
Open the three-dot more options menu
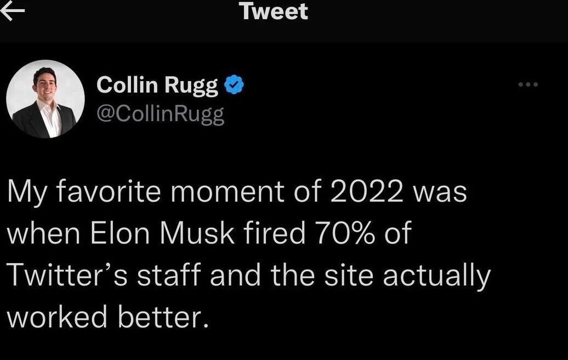(529, 84)
